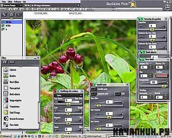Open the Fichier menu
172x138 pixels.
[x=3, y=1]
